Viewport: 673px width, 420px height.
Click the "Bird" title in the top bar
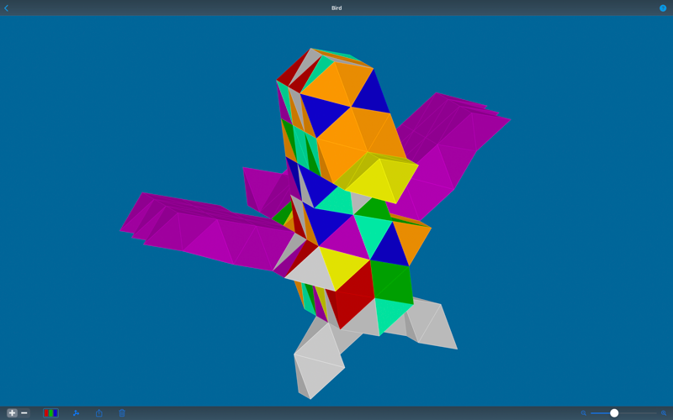(x=336, y=8)
